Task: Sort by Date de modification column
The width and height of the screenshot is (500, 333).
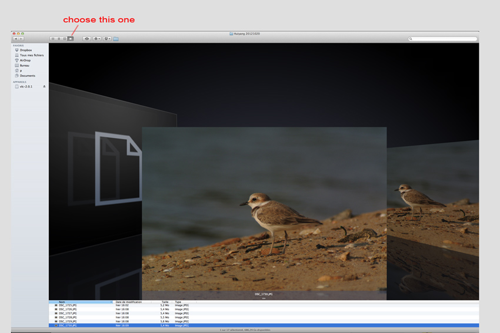Action: coord(129,302)
